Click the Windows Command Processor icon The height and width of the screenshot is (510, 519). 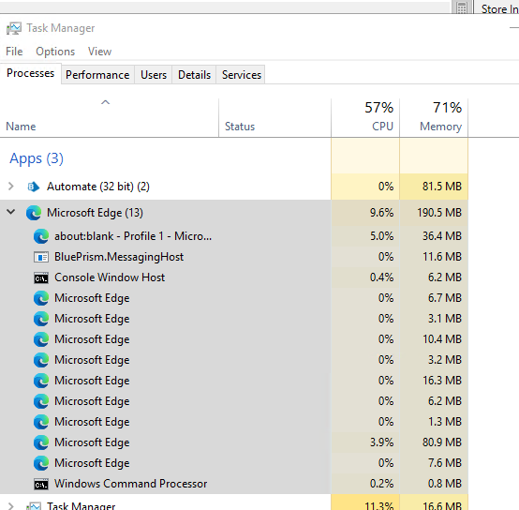[41, 484]
